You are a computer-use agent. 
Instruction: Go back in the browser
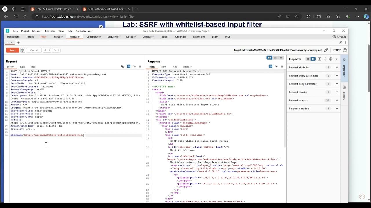tap(6, 16)
